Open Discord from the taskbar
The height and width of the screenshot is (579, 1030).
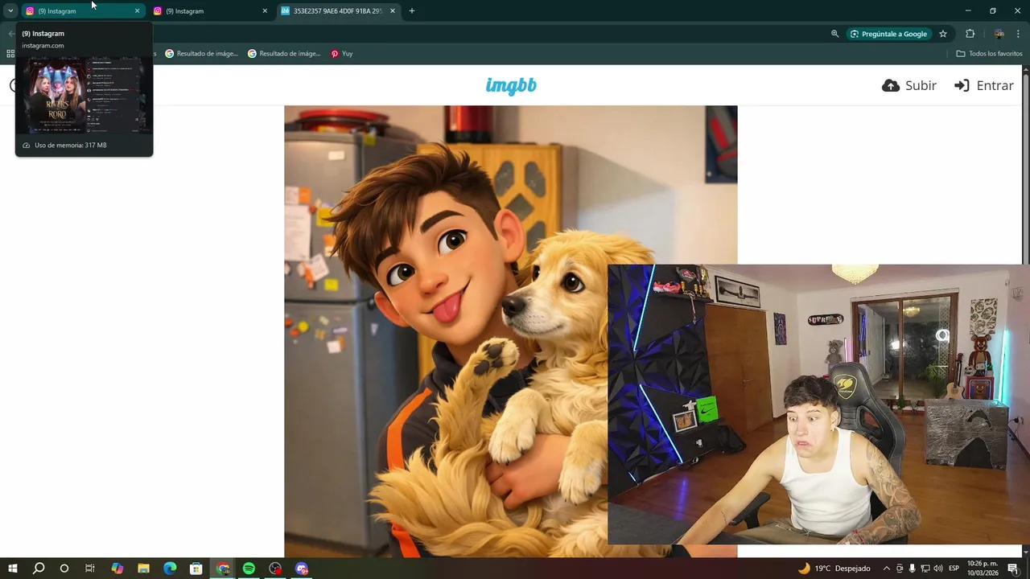coord(302,569)
